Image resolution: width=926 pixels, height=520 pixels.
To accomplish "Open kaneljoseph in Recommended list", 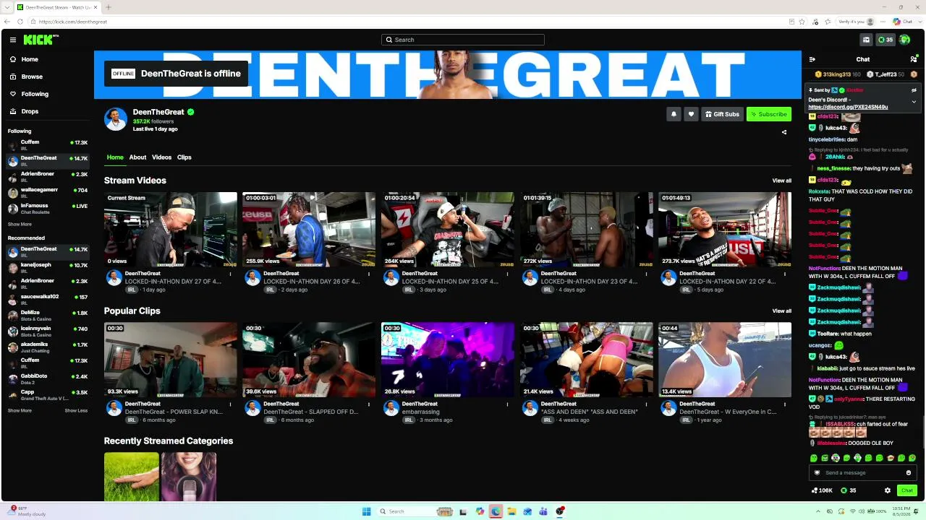I will click(x=48, y=268).
